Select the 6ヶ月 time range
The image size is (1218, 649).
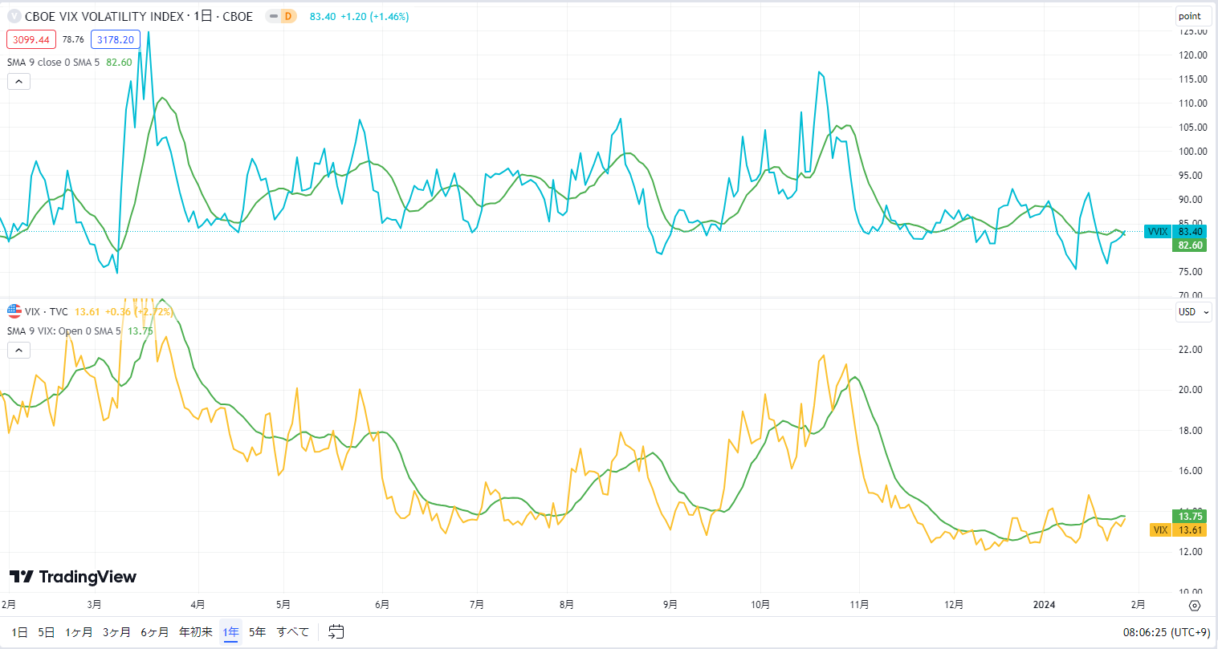tap(155, 632)
